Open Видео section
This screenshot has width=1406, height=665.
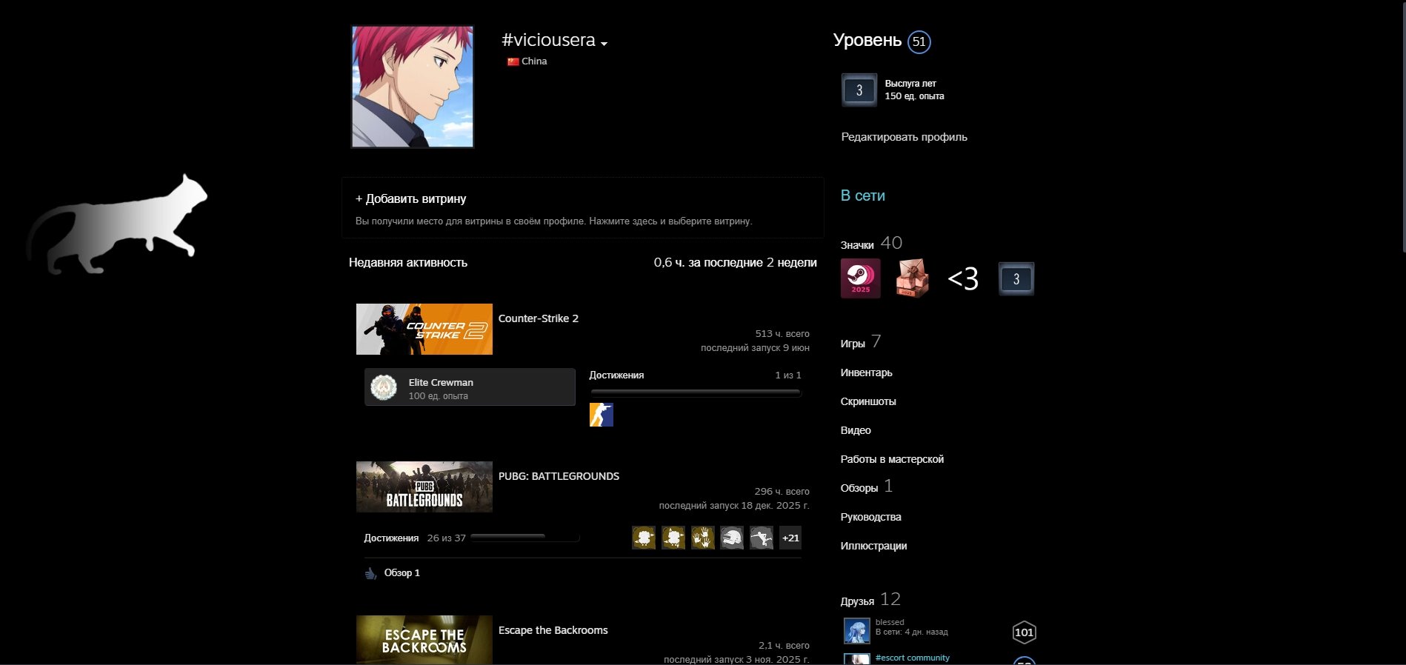tap(856, 430)
